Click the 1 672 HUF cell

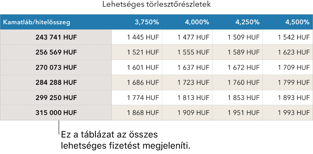pyautogui.click(x=238, y=67)
